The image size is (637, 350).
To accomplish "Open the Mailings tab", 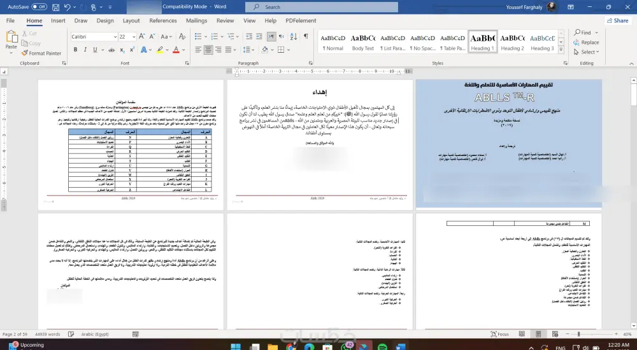I will click(x=197, y=21).
